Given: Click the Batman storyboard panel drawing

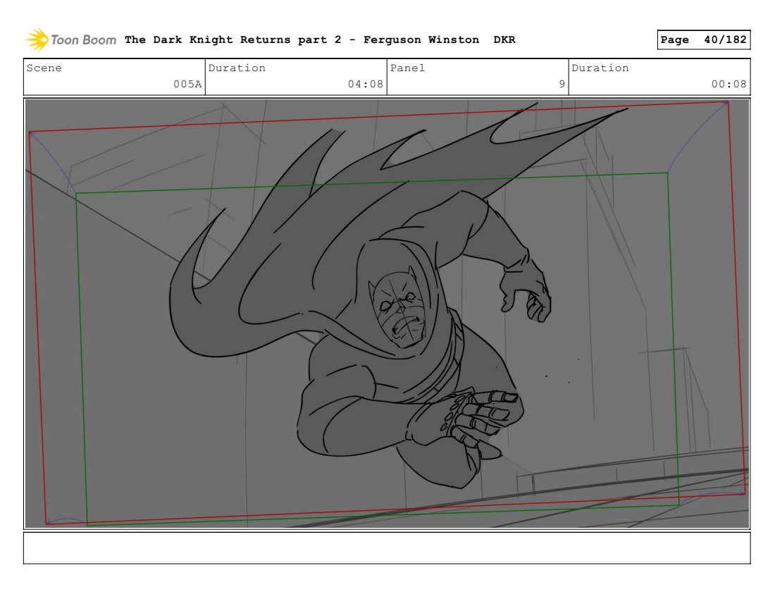Looking at the screenshot, I should (x=387, y=314).
